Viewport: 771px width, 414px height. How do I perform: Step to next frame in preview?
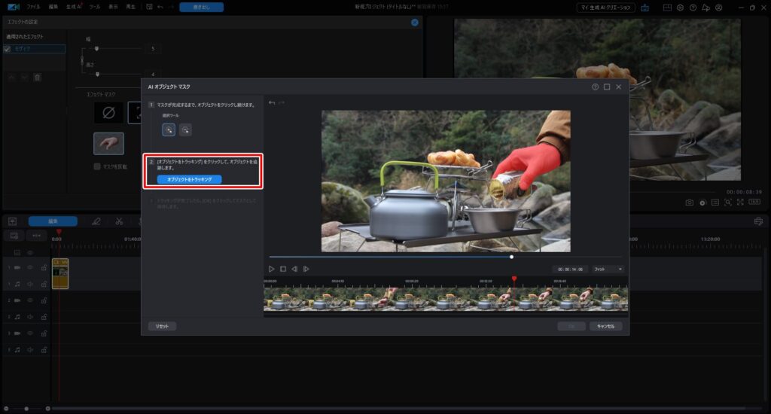[306, 269]
